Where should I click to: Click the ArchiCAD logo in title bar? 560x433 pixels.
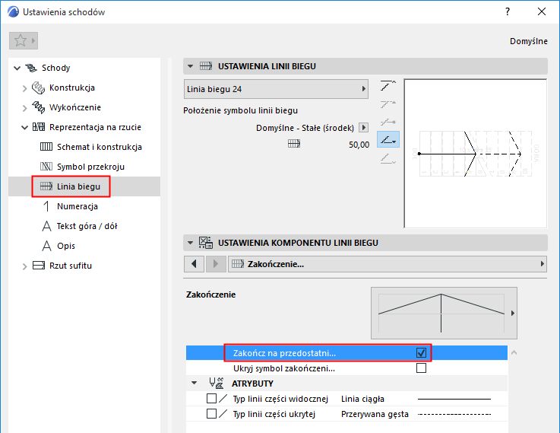pos(13,12)
